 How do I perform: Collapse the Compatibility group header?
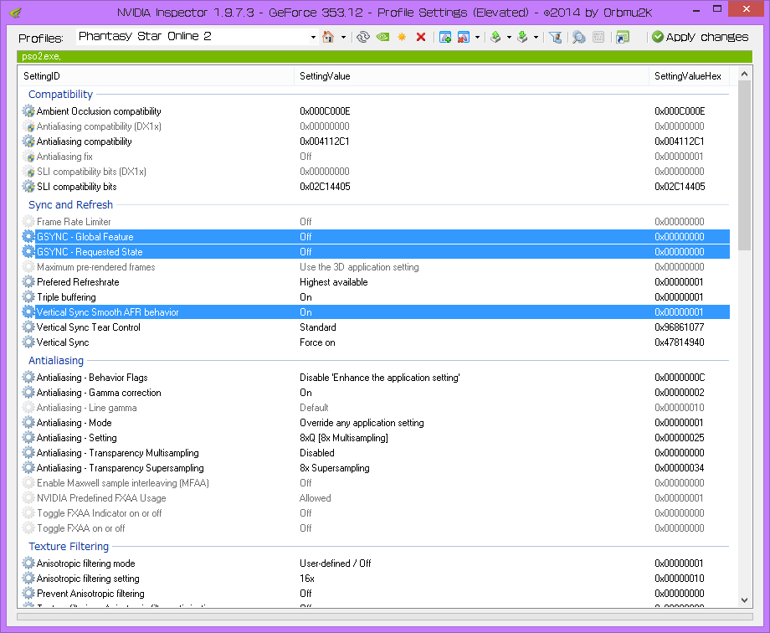pos(60,95)
